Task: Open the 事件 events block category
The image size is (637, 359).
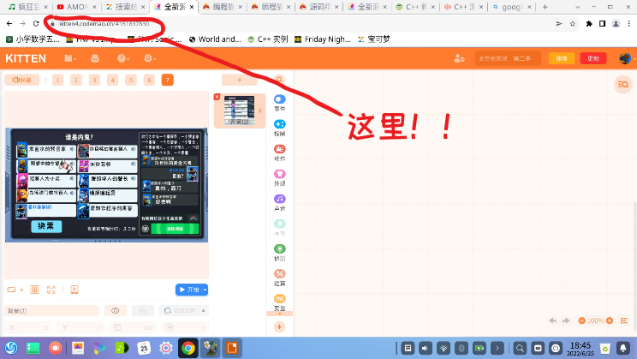Action: [279, 103]
